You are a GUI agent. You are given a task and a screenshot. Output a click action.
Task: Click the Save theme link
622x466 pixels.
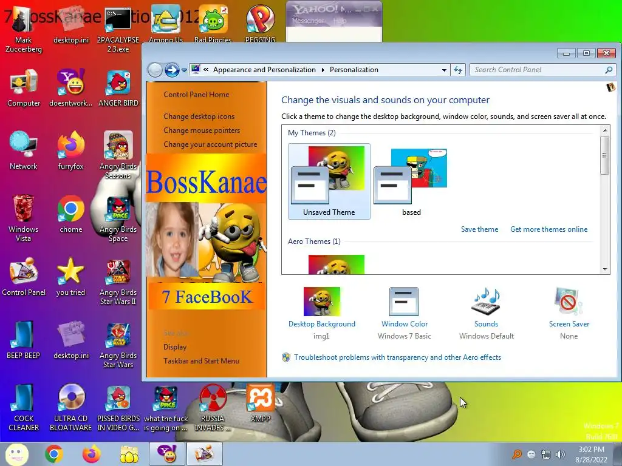pyautogui.click(x=479, y=229)
